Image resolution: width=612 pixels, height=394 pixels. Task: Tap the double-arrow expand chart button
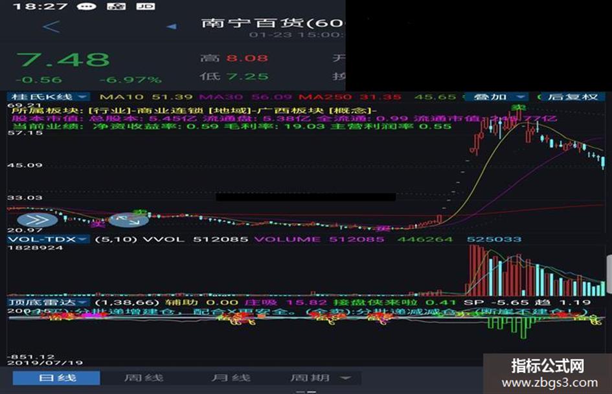(37, 220)
